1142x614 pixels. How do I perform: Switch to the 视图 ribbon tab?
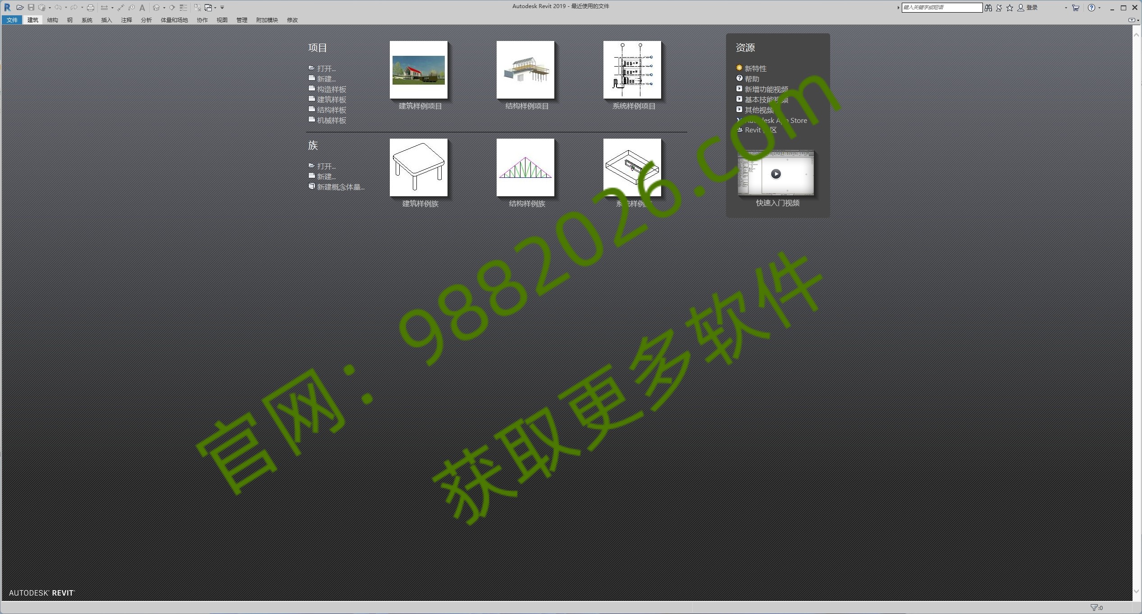(x=222, y=20)
